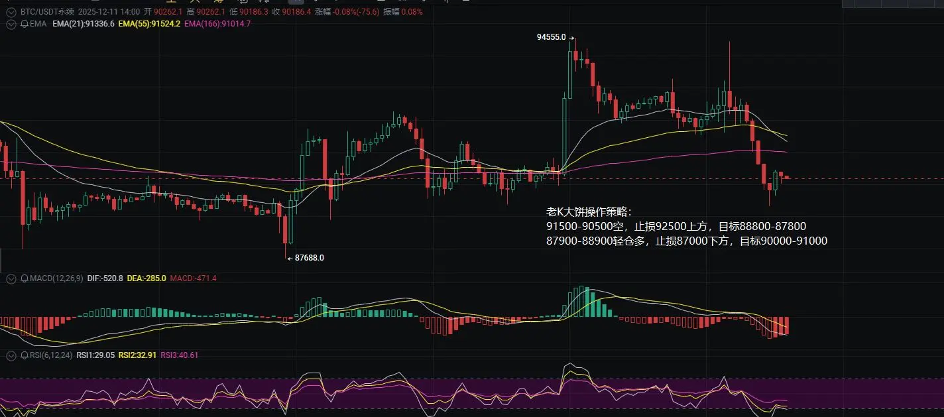Image resolution: width=944 pixels, height=417 pixels.
Task: Open EMA indicator label settings
Action: click(37, 24)
